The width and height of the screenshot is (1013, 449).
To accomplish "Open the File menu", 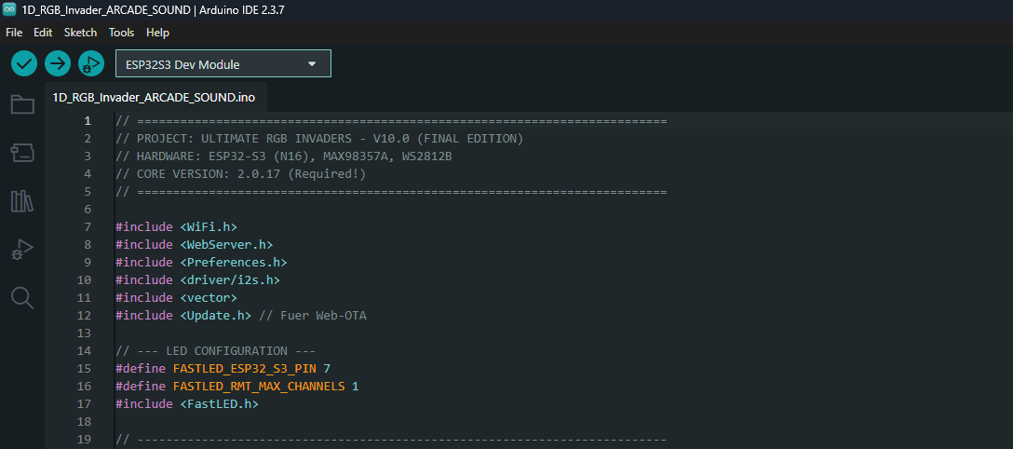I will pos(14,33).
